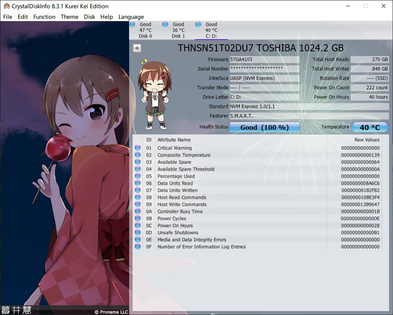This screenshot has width=393, height=315.
Task: Click status orb for Error Information Log Entries
Action: [x=138, y=246]
